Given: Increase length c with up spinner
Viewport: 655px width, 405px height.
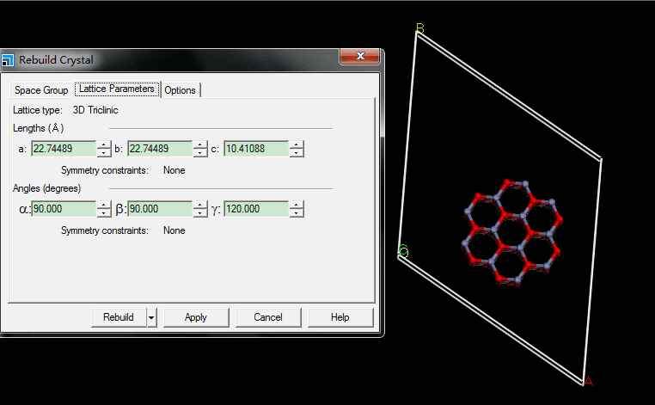Looking at the screenshot, I should [x=297, y=144].
